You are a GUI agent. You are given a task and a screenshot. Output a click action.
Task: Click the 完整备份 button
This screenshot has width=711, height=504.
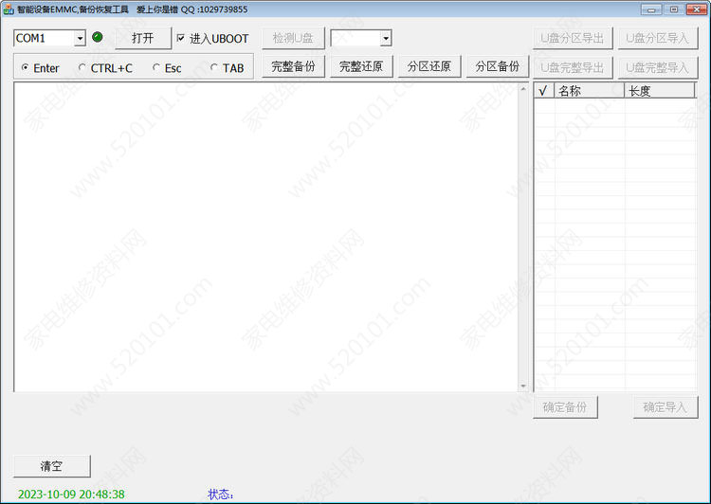coord(294,66)
